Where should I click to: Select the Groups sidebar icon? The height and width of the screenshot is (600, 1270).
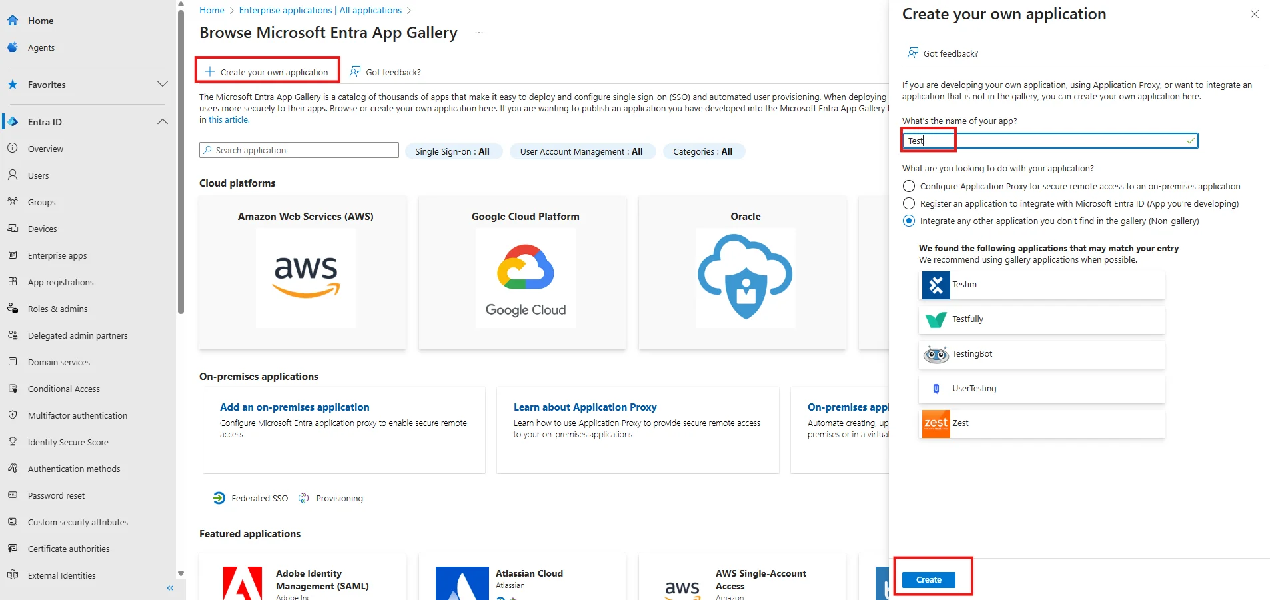tap(13, 201)
